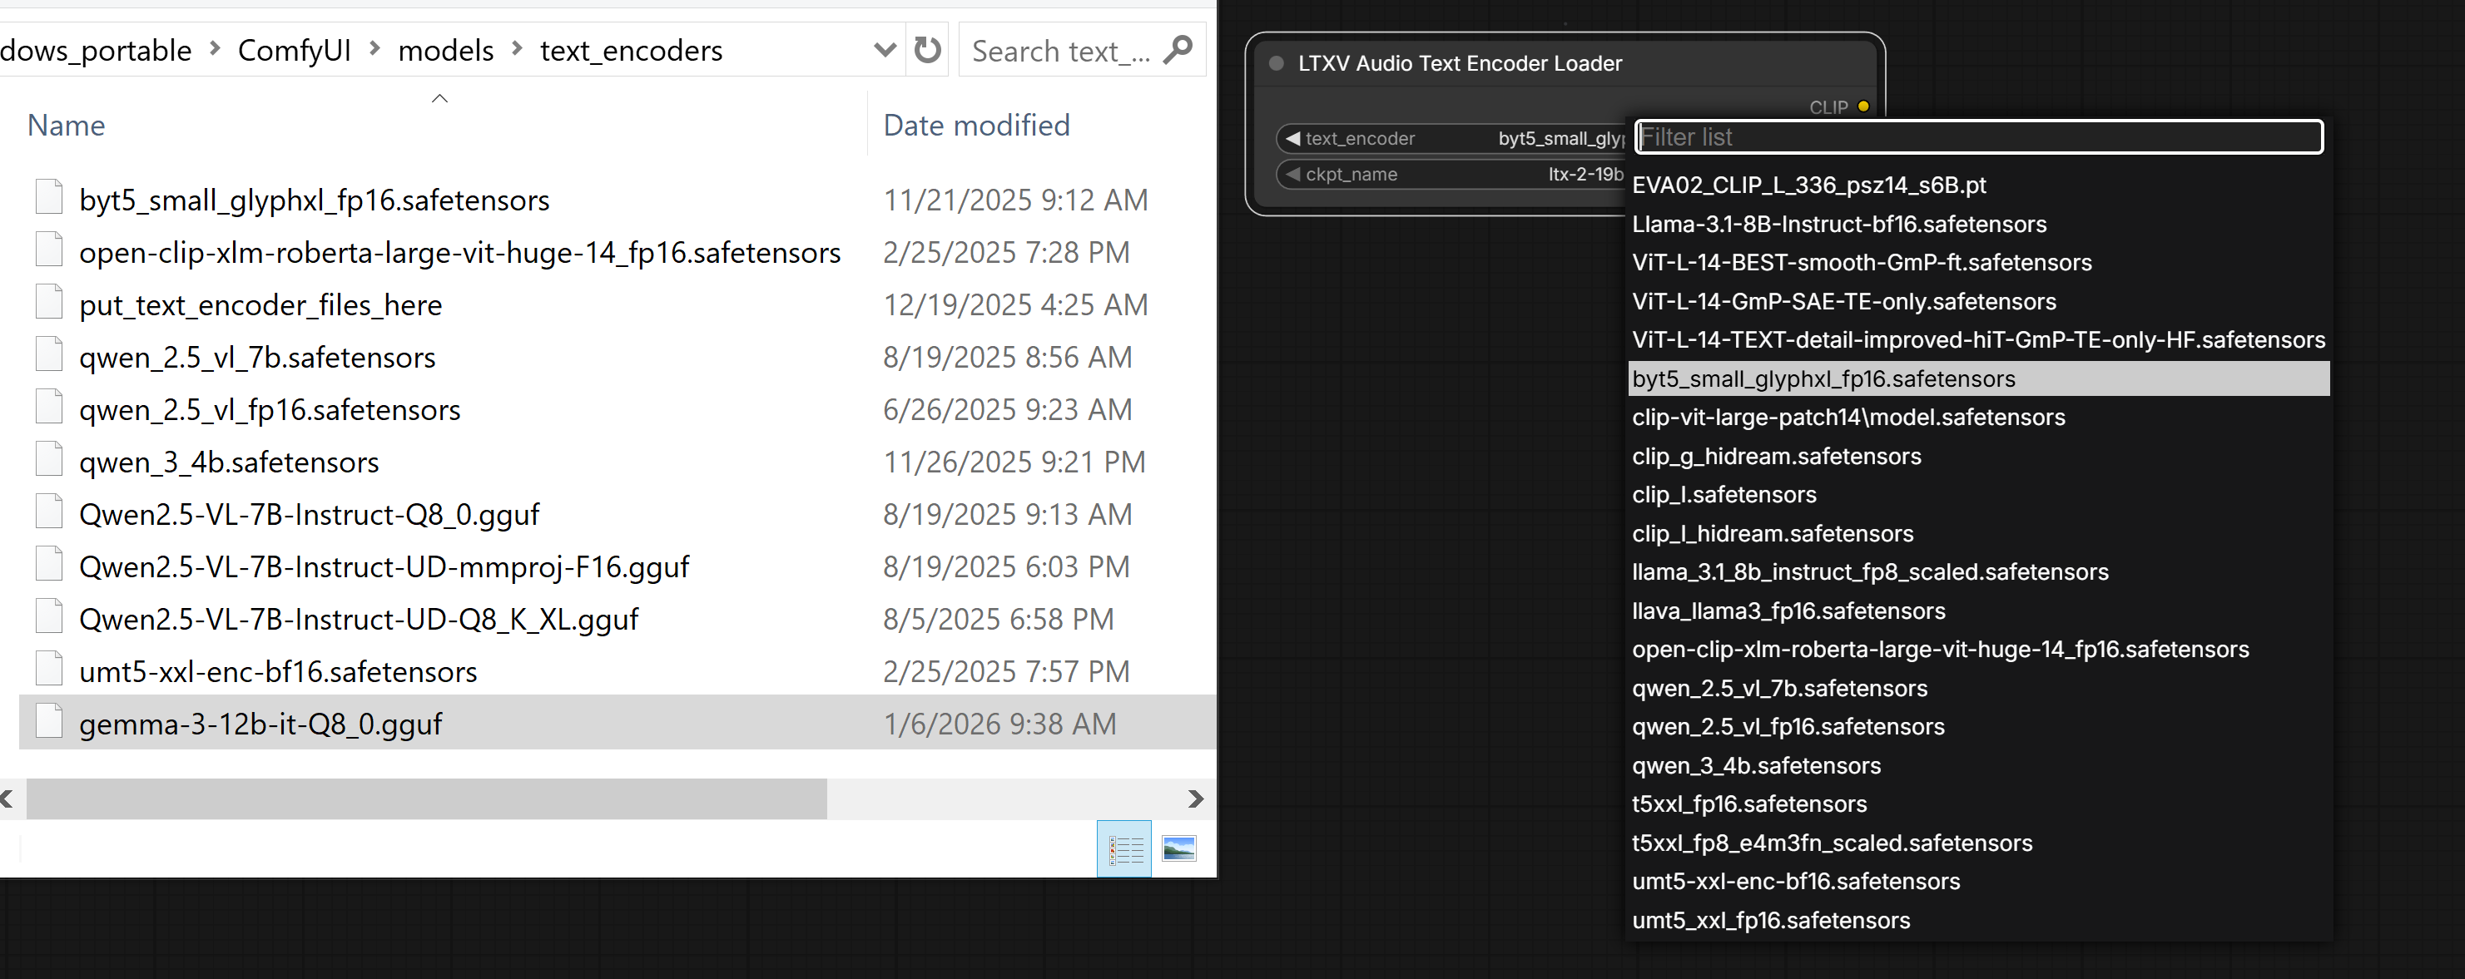Click the CLIP output yellow dot
Image resolution: width=2465 pixels, height=979 pixels.
point(1863,106)
